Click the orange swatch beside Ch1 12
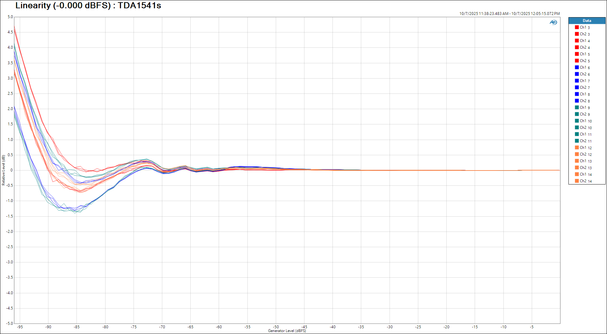Screen dimensions: 607x334 577,148
